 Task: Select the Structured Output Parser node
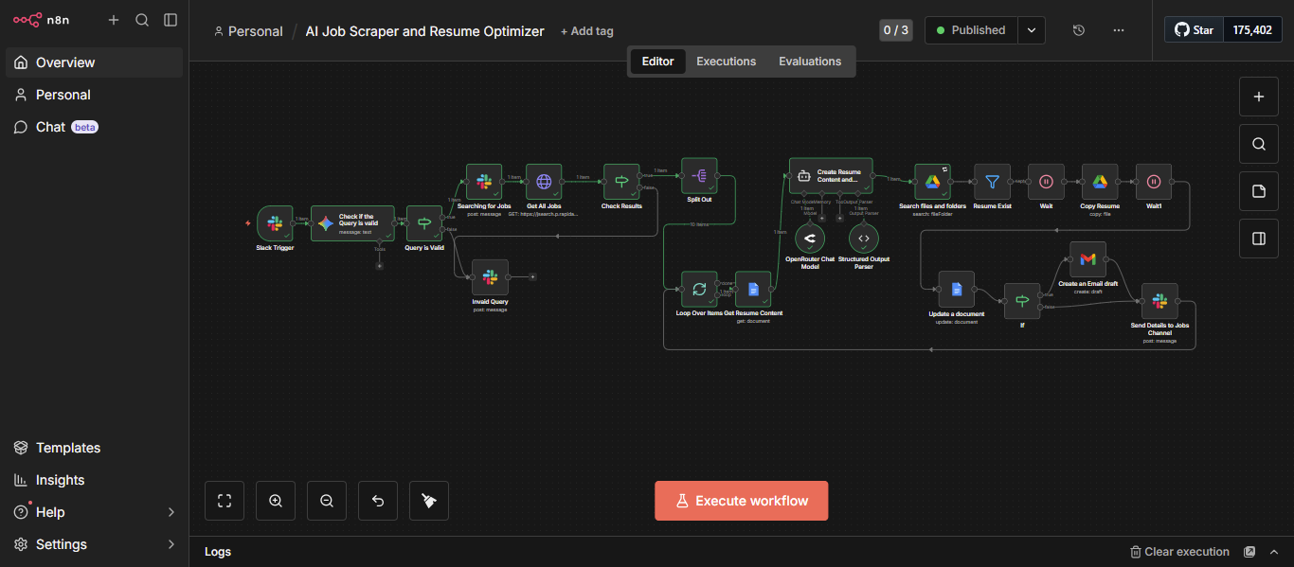863,237
